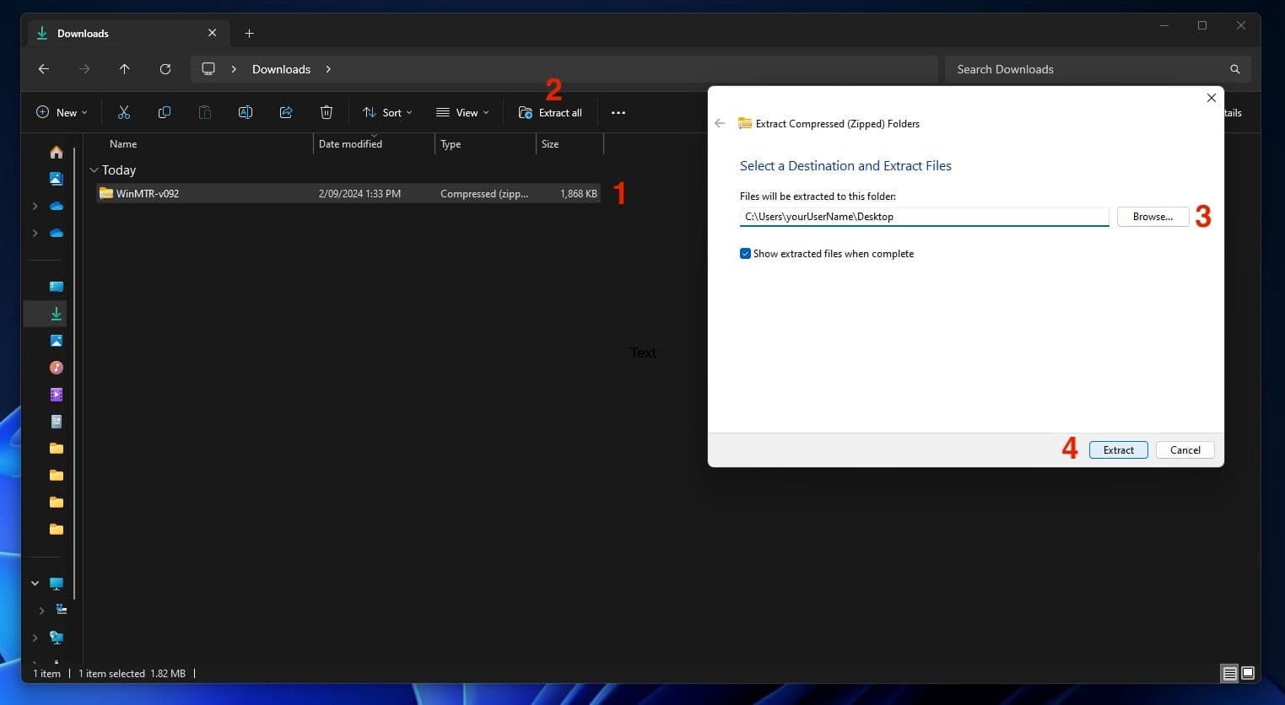Open the See more ellipsis menu

tap(618, 112)
